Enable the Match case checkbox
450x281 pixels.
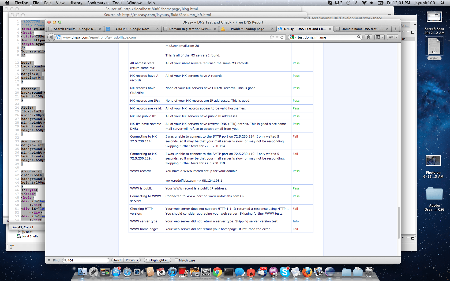coord(176,260)
